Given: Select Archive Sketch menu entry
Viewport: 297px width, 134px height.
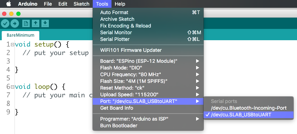Looking at the screenshot, I should click(148, 19).
